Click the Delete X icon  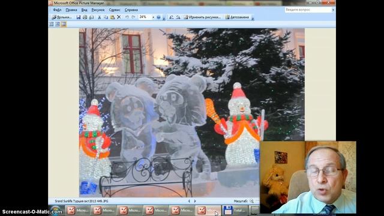(119, 17)
